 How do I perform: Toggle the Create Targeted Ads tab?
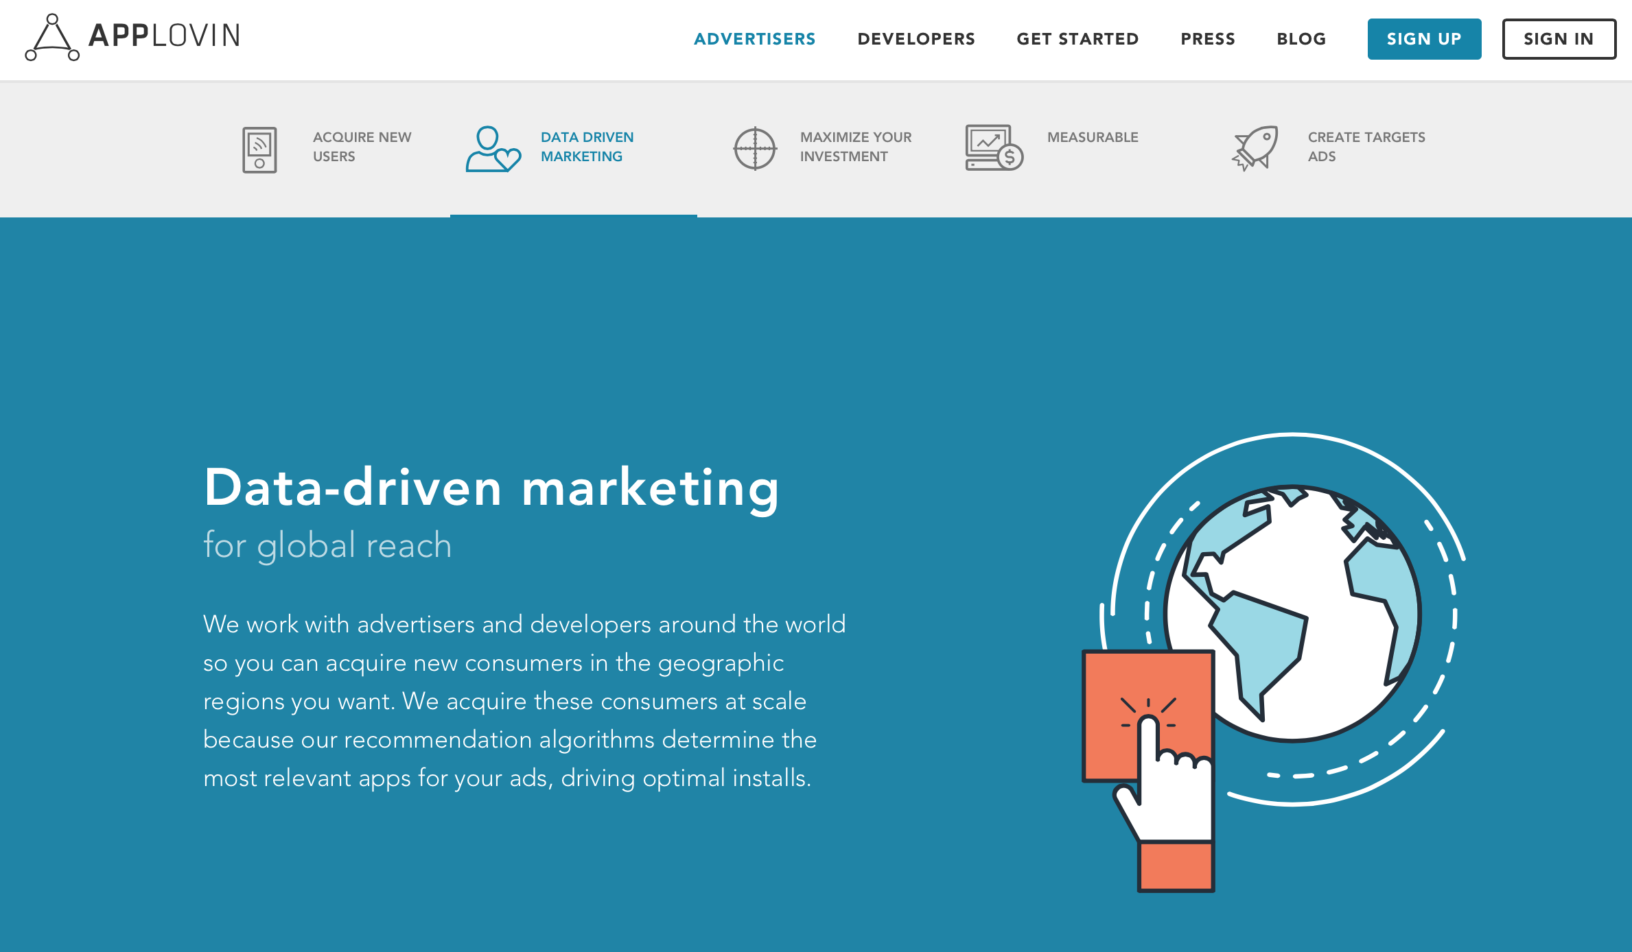[1327, 146]
